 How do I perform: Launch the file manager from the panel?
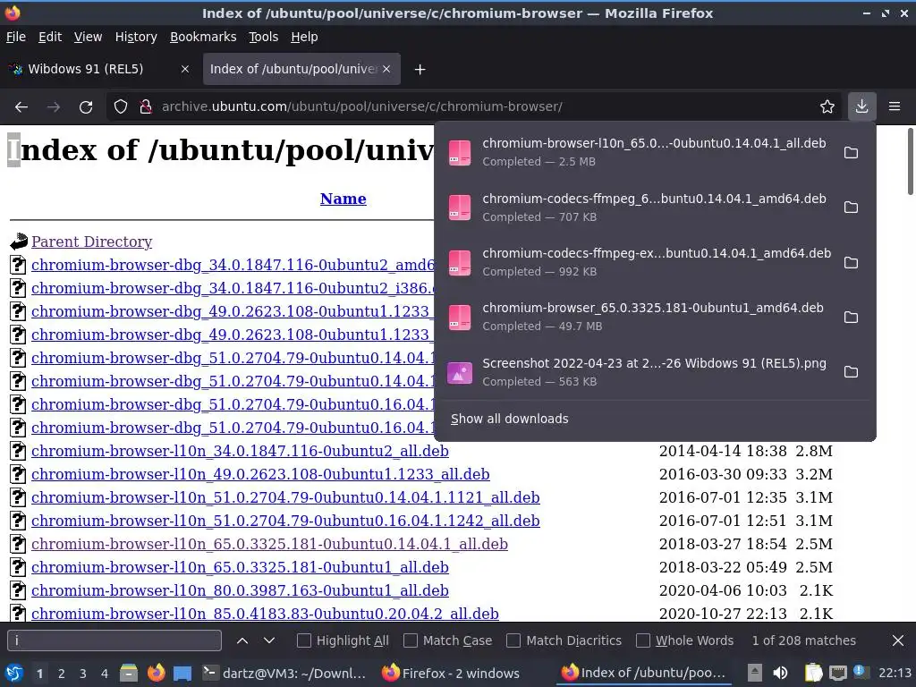pos(129,673)
